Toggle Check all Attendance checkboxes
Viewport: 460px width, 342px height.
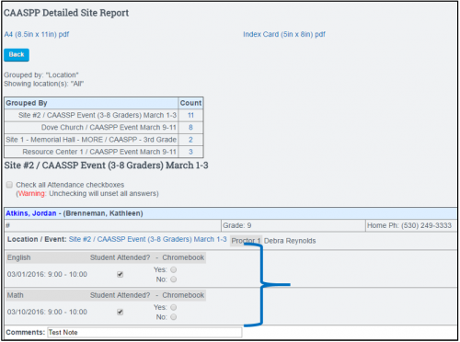pyautogui.click(x=9, y=185)
